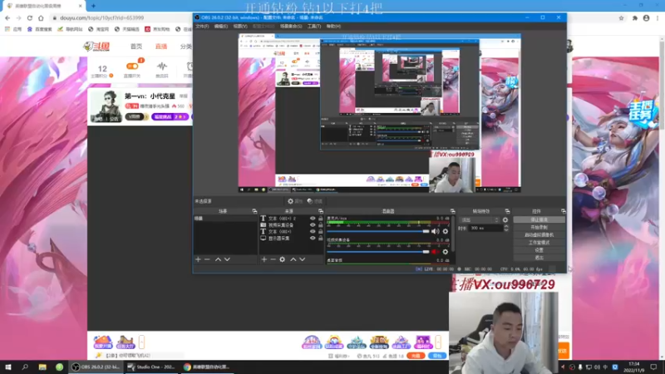Open the Edit menu in OBS
665x374 pixels.
point(220,27)
